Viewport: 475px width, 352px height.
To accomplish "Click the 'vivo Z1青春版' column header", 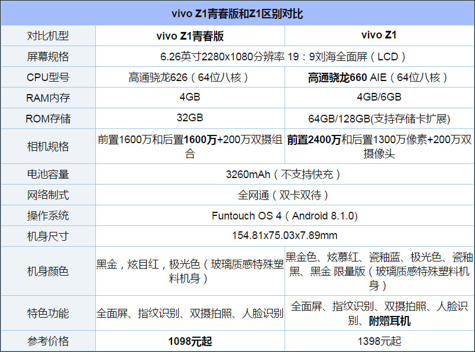I will [190, 35].
